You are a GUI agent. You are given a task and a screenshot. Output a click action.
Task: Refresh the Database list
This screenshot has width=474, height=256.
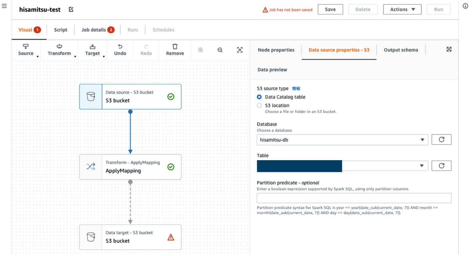pos(441,140)
